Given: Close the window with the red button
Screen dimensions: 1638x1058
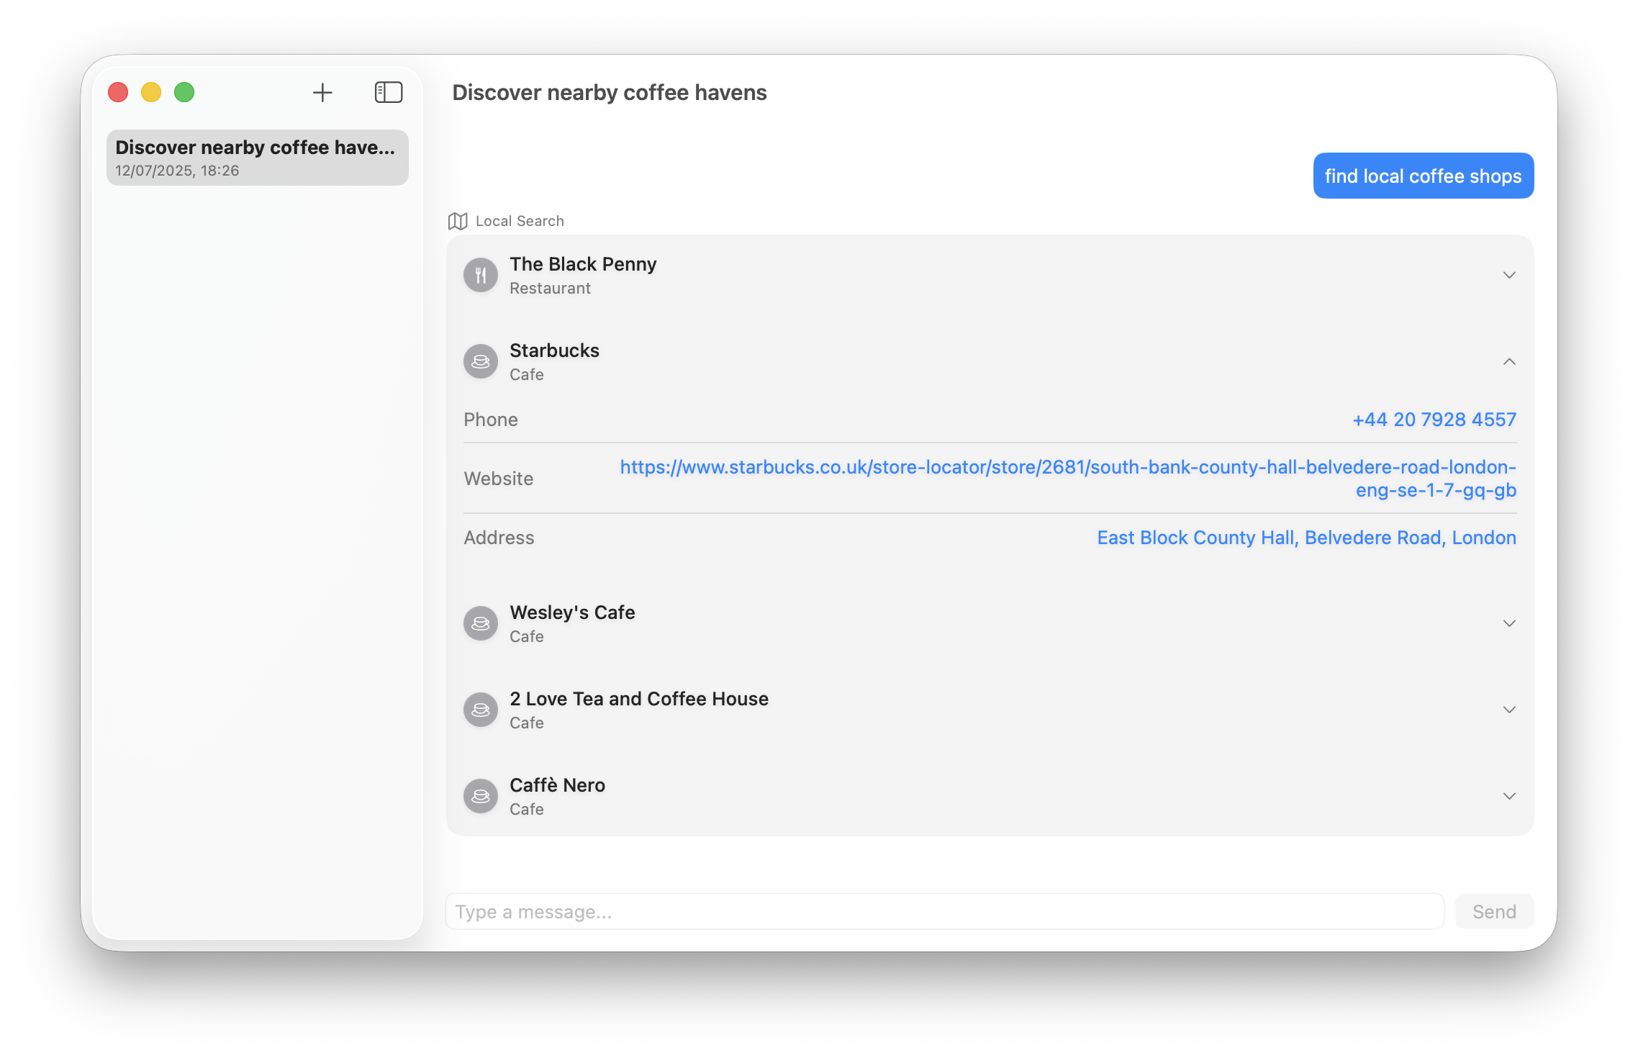Looking at the screenshot, I should click(118, 92).
